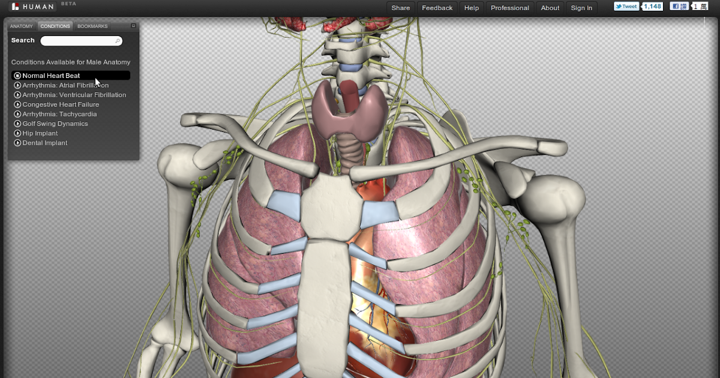Click the Facebook like icon
Viewport: 720px width, 378px height.
click(x=677, y=6)
